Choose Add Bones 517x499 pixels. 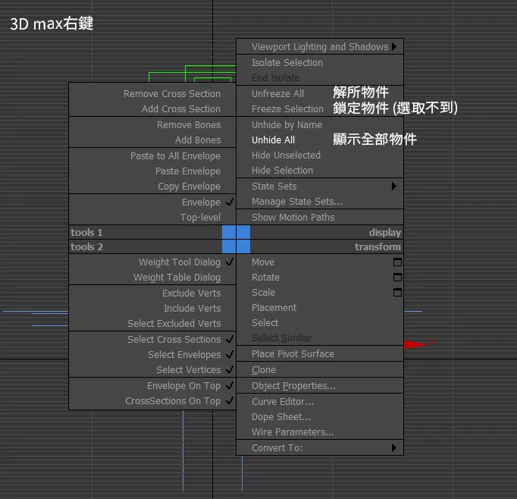pyautogui.click(x=152, y=140)
